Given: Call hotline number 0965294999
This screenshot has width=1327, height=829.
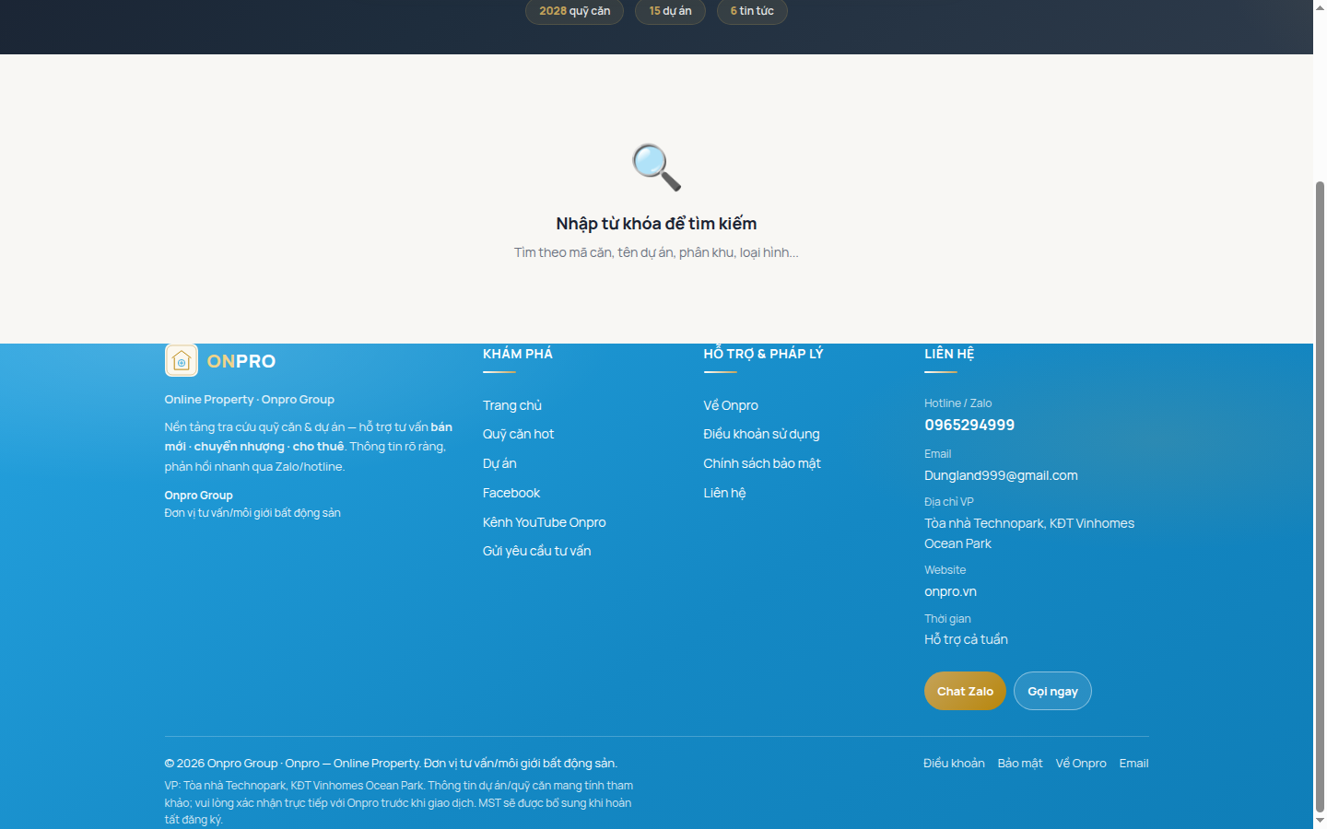Looking at the screenshot, I should (x=969, y=425).
